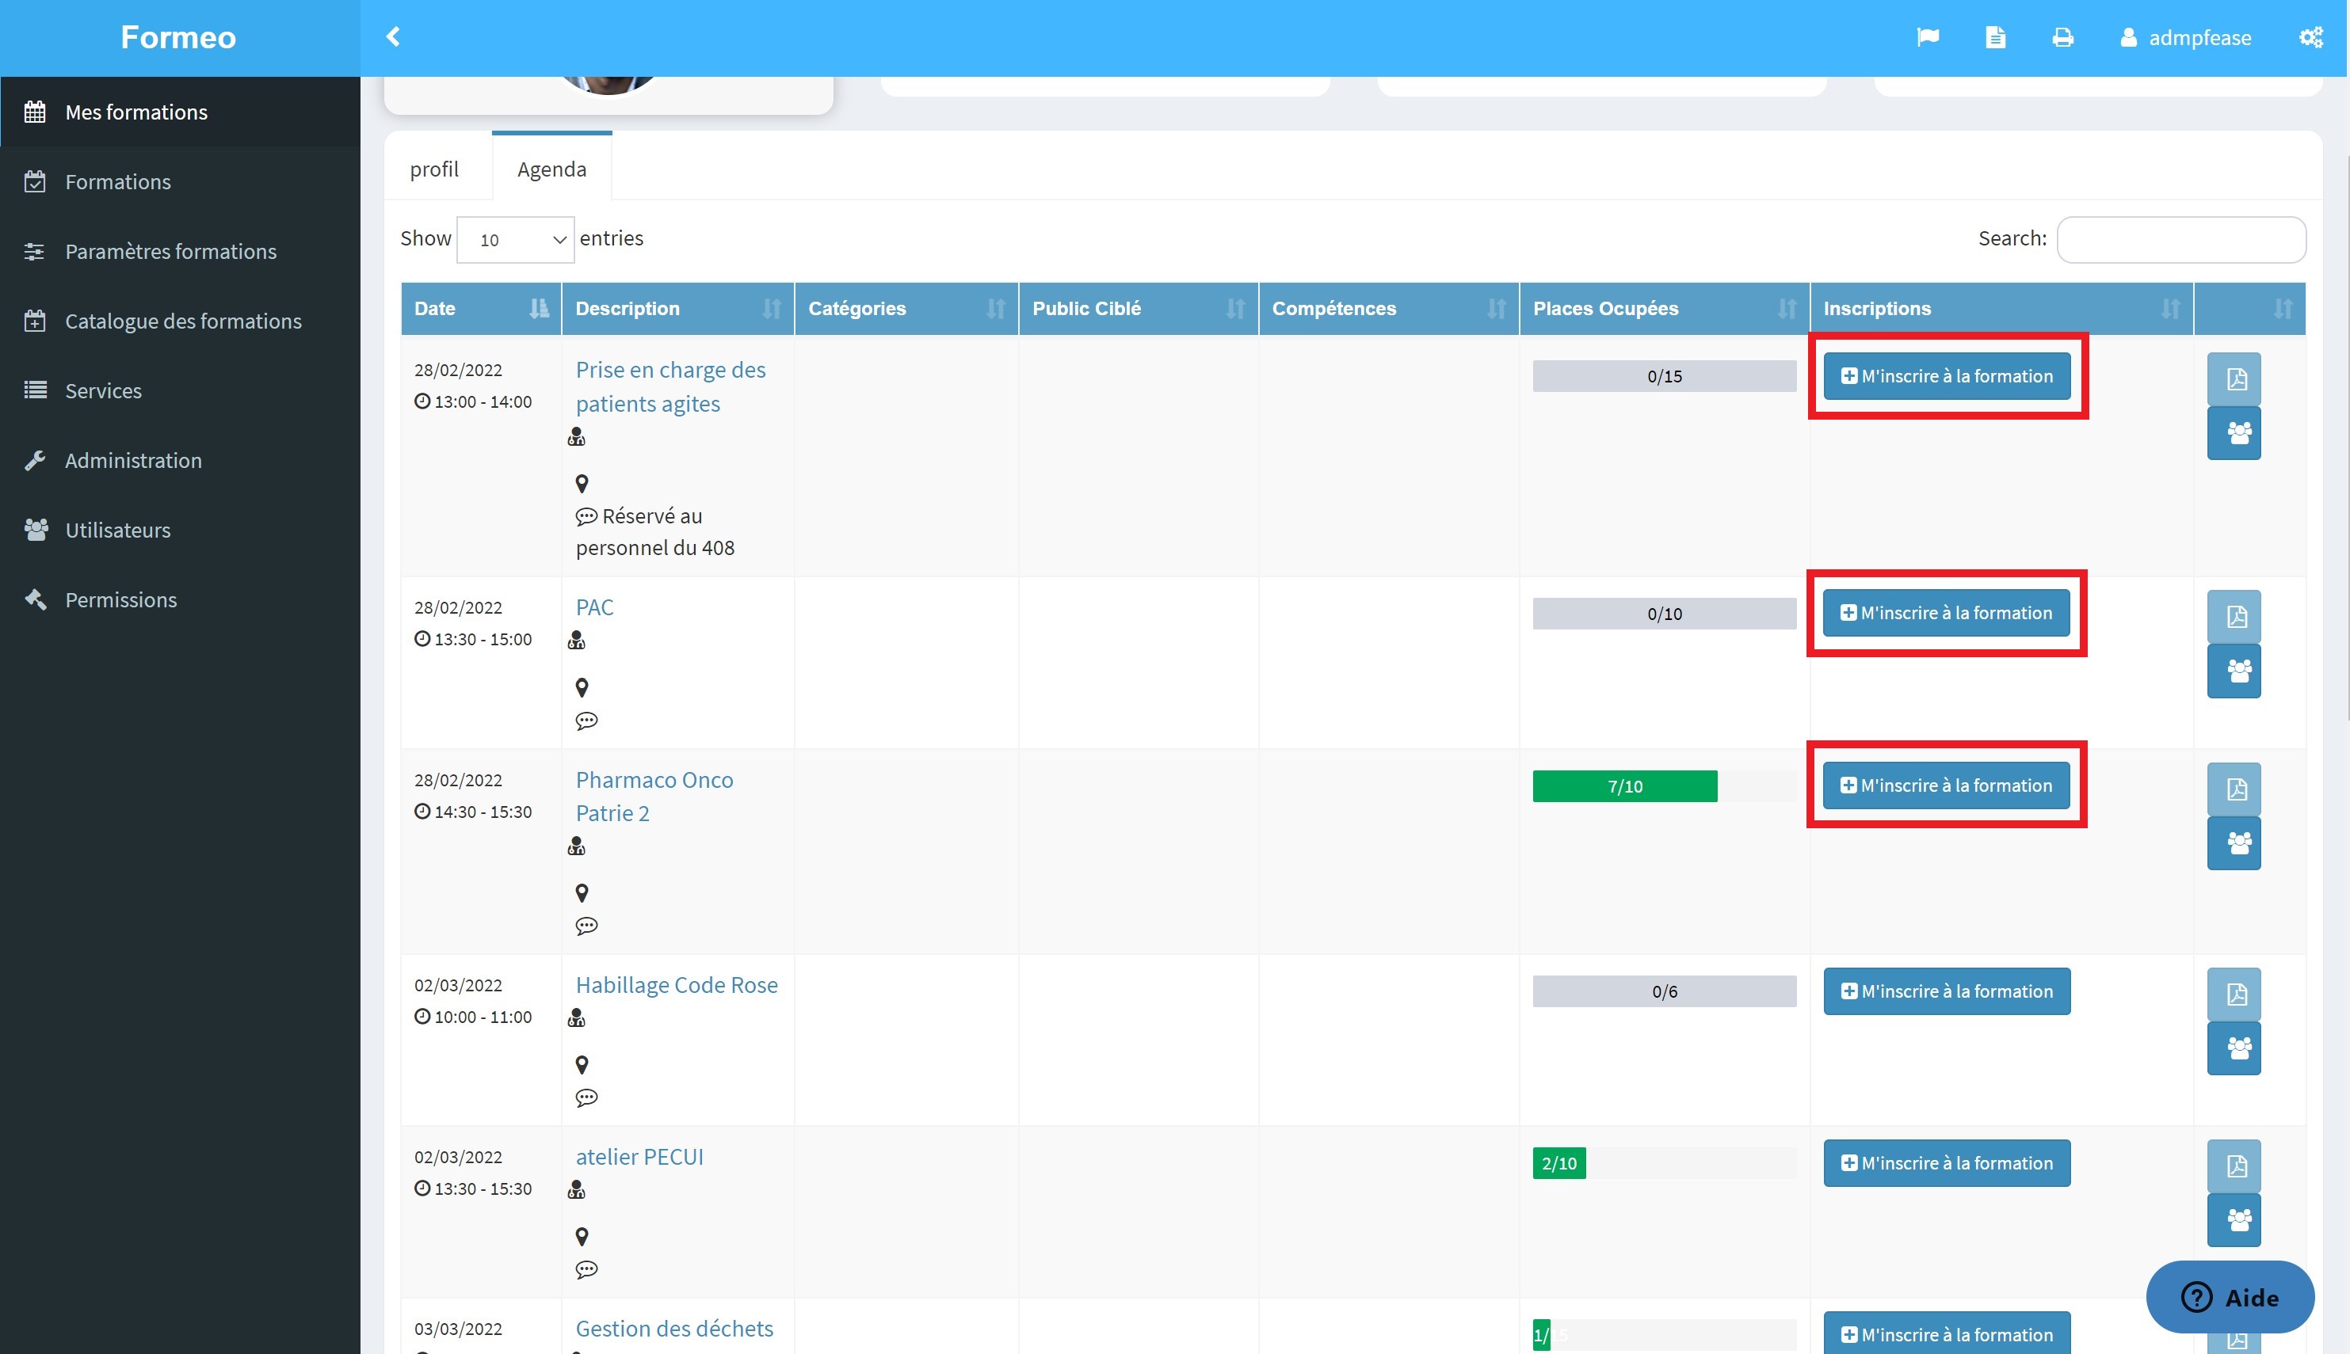Sort table by Compétences column
The width and height of the screenshot is (2350, 1354).
[1388, 309]
